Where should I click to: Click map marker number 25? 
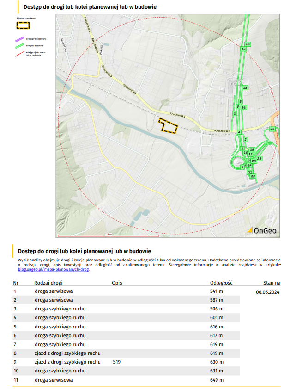click(x=272, y=128)
